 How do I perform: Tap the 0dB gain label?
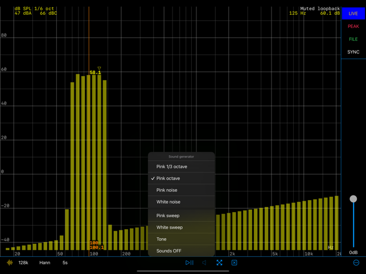(353, 252)
